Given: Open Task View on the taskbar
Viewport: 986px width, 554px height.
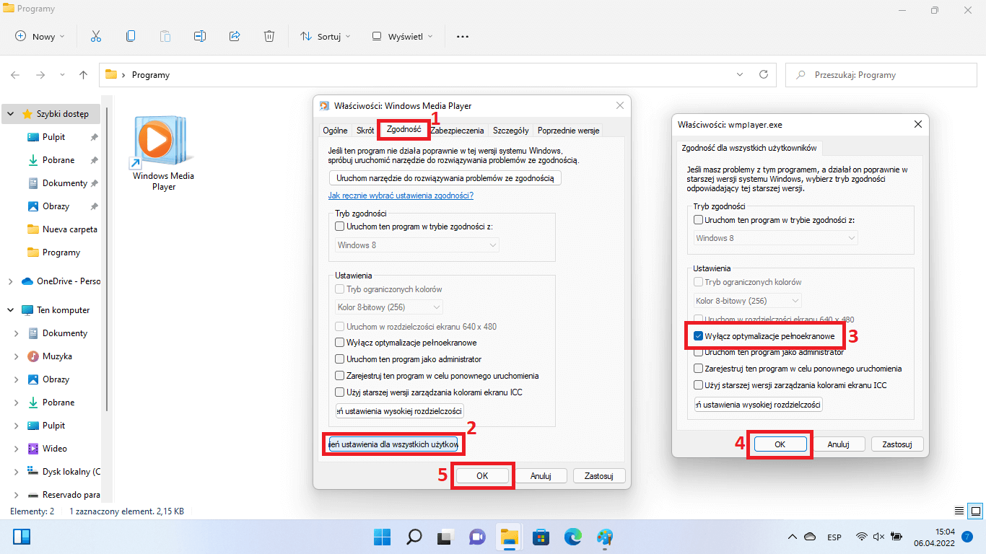Looking at the screenshot, I should (x=445, y=537).
